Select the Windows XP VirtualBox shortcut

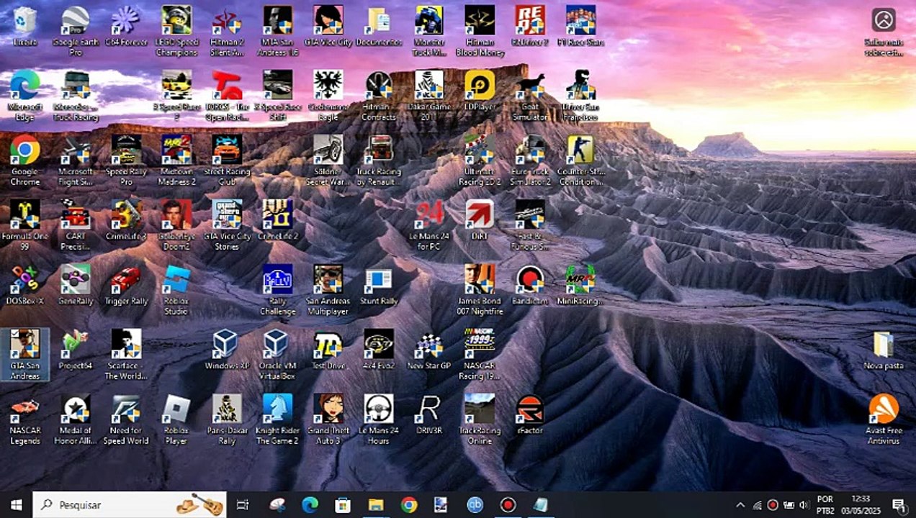click(x=227, y=350)
